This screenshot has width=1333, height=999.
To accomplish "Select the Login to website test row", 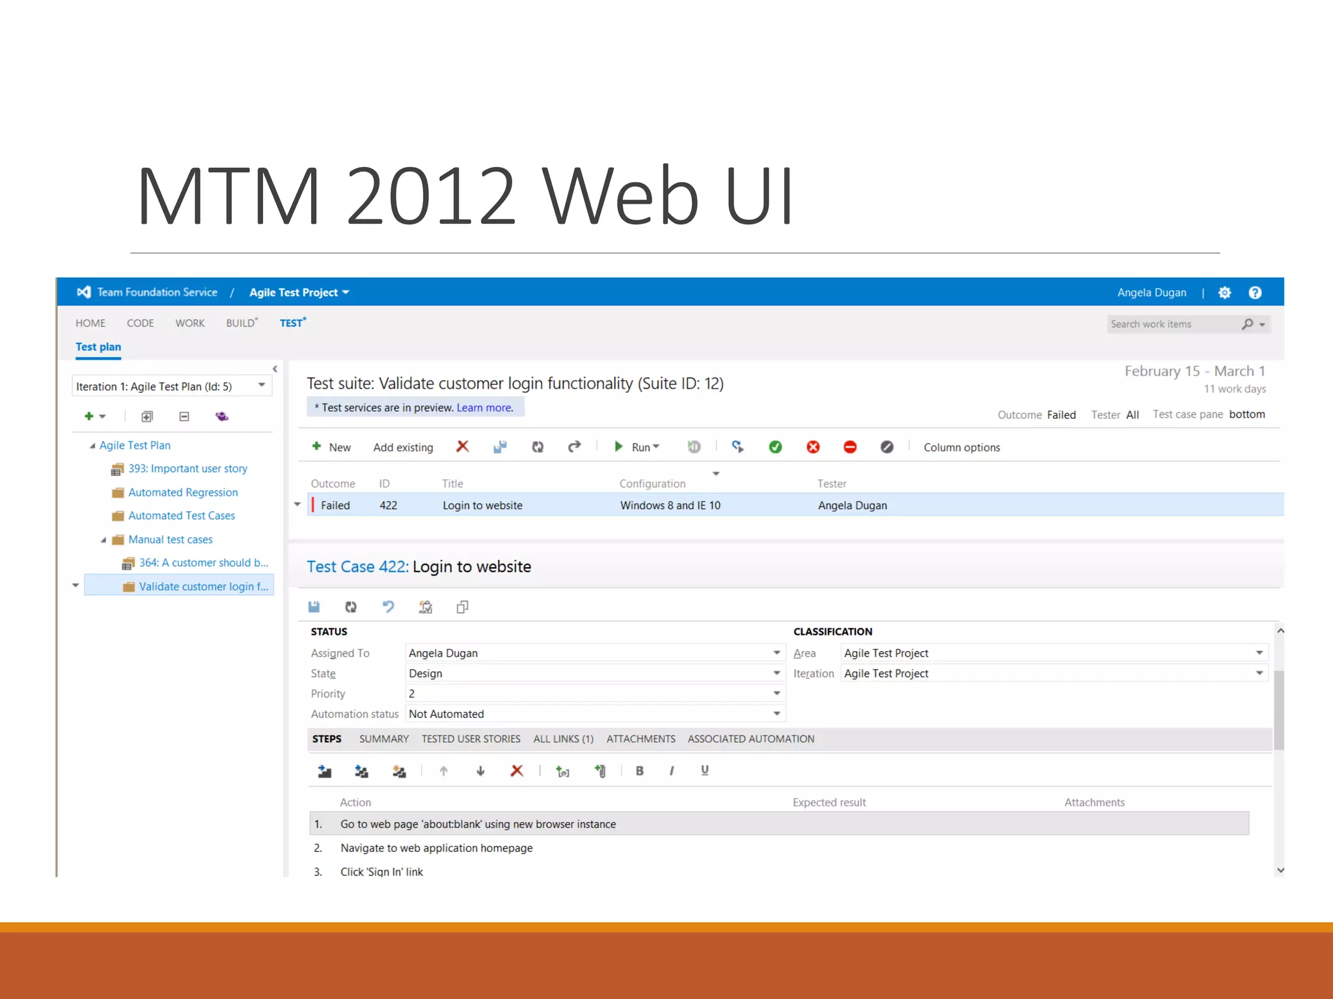I will (x=795, y=505).
